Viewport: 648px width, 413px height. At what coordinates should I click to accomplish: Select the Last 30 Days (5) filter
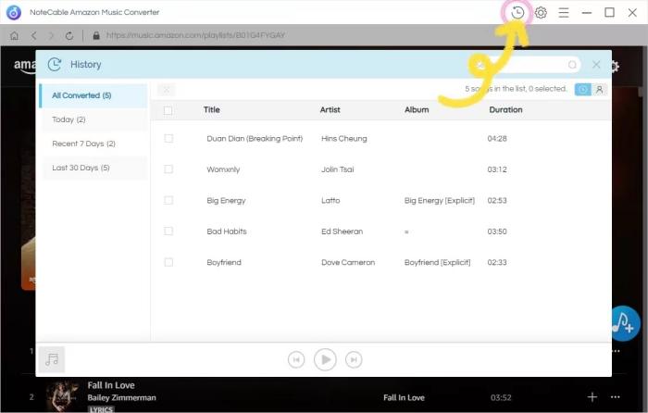[x=94, y=168]
